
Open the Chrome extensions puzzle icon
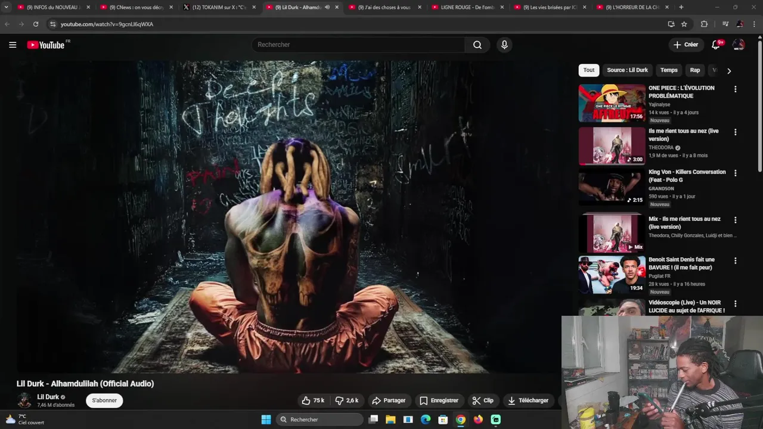click(704, 24)
